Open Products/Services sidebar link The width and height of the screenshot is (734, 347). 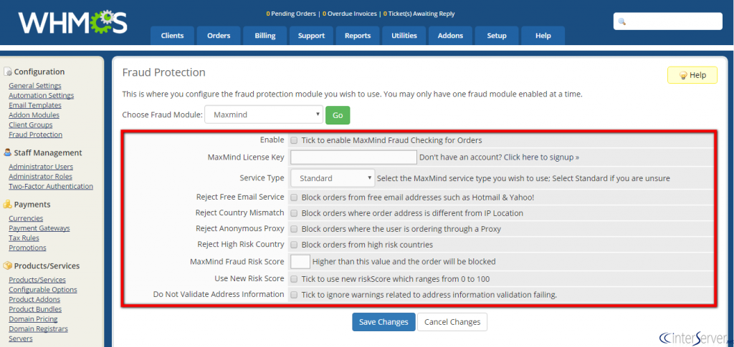(37, 280)
